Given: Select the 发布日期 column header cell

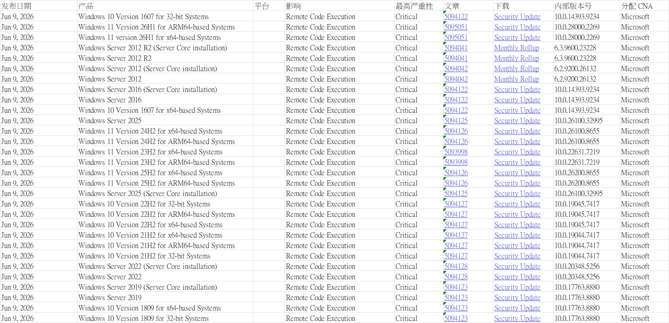Looking at the screenshot, I should click(38, 6).
